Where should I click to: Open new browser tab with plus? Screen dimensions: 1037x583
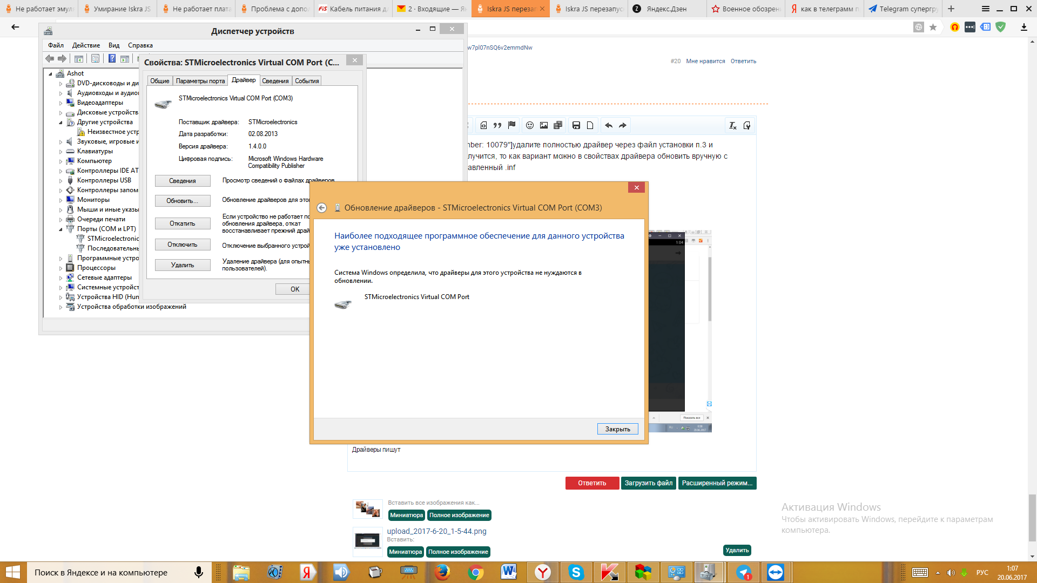pos(951,9)
